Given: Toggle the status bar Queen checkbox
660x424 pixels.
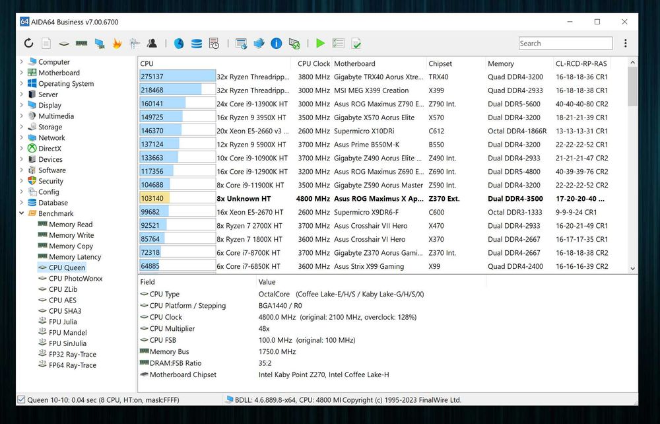Looking at the screenshot, I should point(21,400).
